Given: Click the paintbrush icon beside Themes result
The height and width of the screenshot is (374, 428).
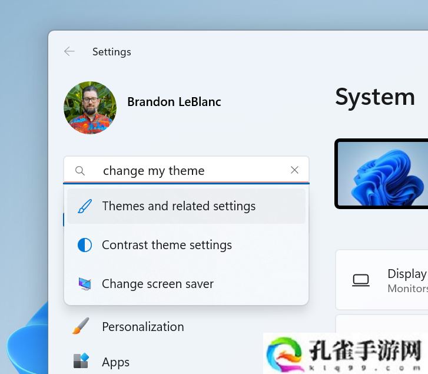Looking at the screenshot, I should click(85, 206).
